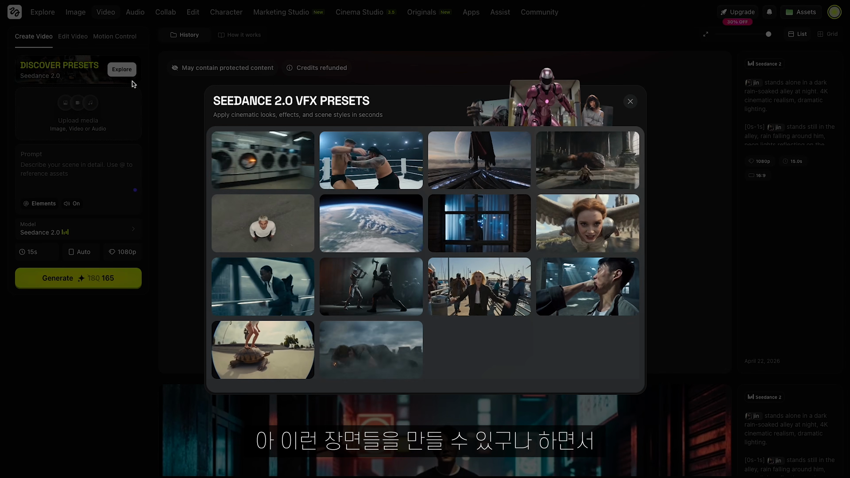Viewport: 850px width, 478px height.
Task: Click the Upgrade button
Action: click(738, 12)
